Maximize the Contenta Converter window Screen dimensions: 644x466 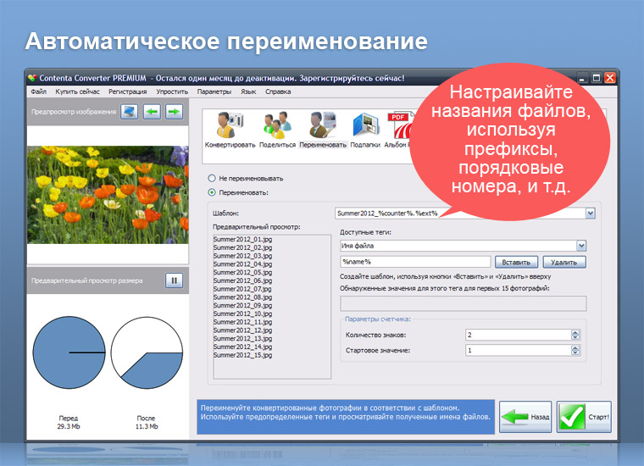coord(597,78)
